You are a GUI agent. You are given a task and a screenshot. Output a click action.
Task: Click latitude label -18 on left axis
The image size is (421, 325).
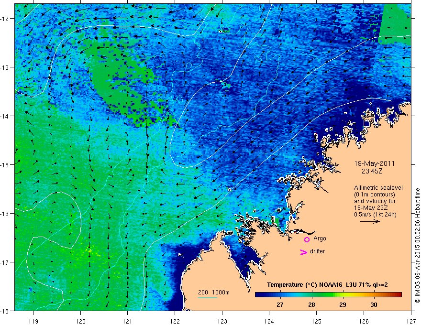pyautogui.click(x=5, y=311)
